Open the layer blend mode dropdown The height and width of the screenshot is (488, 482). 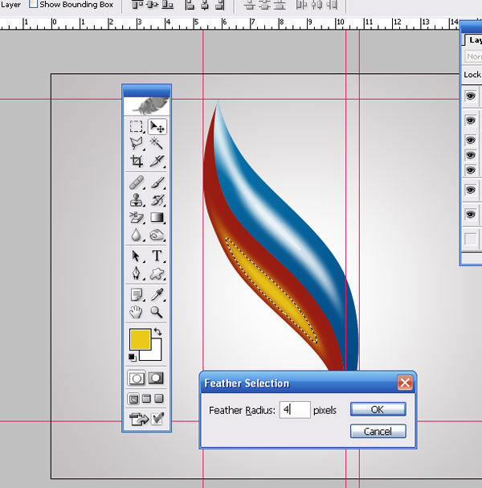[x=473, y=57]
